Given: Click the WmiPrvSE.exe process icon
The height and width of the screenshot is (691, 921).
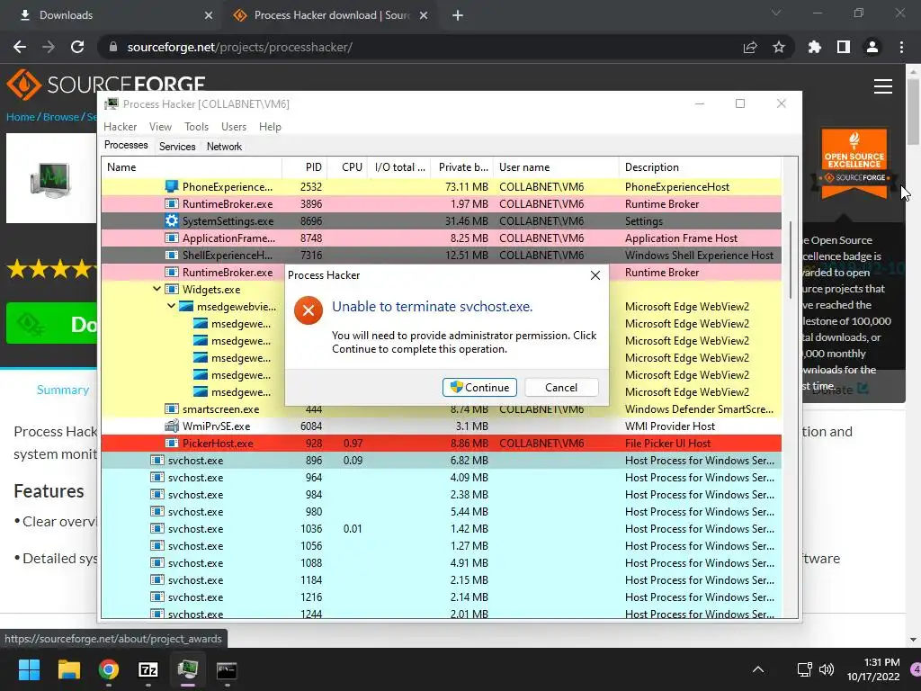Looking at the screenshot, I should 172,426.
